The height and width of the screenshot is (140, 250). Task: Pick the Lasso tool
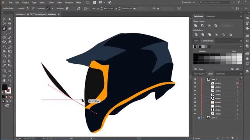click(10, 24)
